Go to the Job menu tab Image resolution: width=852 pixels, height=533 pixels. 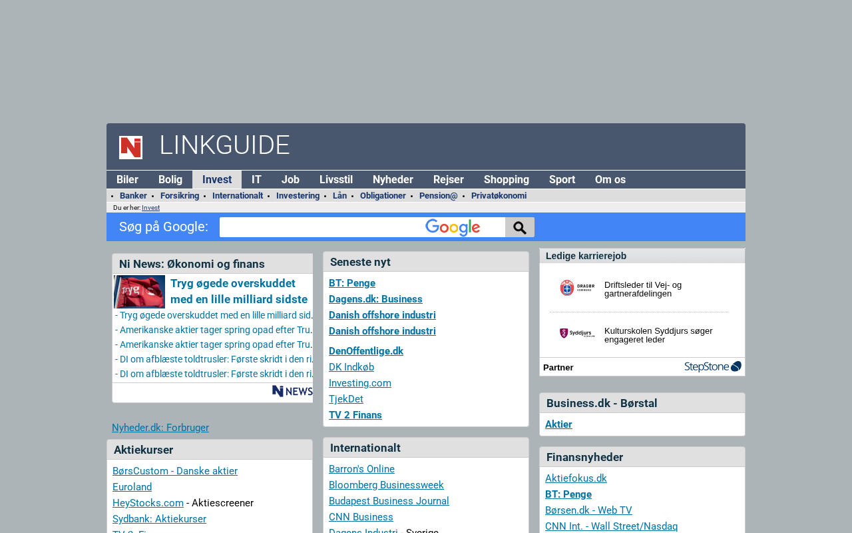[290, 180]
